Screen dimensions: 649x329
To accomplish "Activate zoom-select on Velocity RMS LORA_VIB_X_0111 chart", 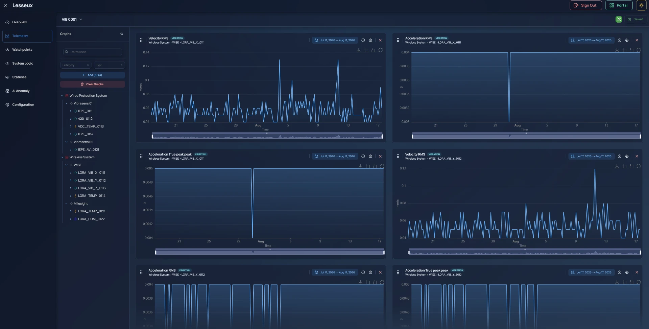I will pos(366,50).
